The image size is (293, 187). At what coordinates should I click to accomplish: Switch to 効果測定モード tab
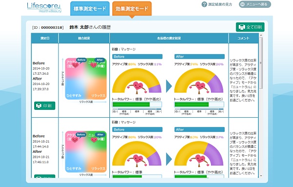click(x=132, y=9)
